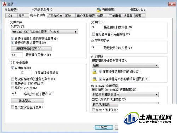Switch to the 用户系统配置 tab
This screenshot has height=133, width=177.
click(x=86, y=16)
